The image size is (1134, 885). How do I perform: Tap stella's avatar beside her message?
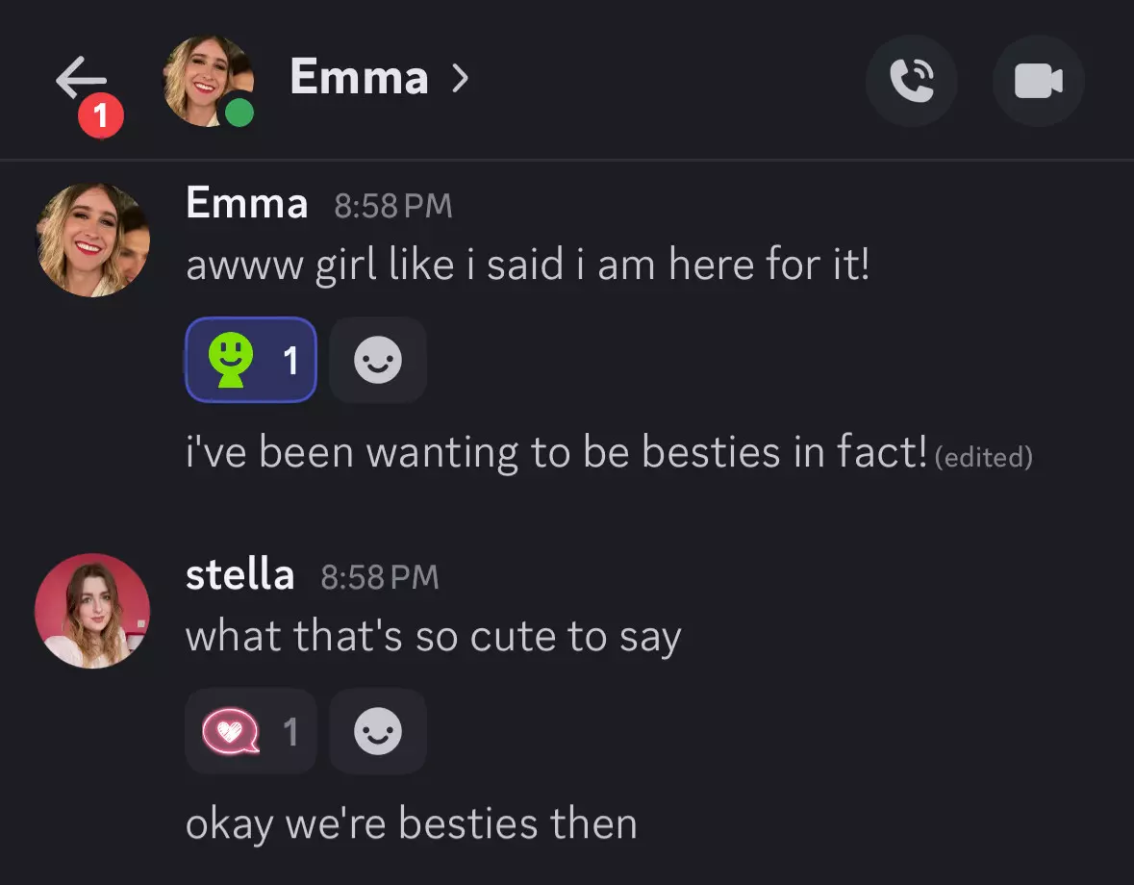click(x=92, y=611)
